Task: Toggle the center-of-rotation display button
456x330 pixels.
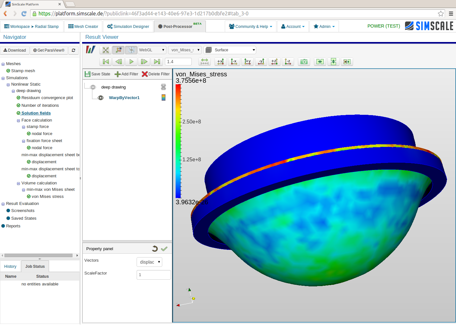Action: click(131, 50)
